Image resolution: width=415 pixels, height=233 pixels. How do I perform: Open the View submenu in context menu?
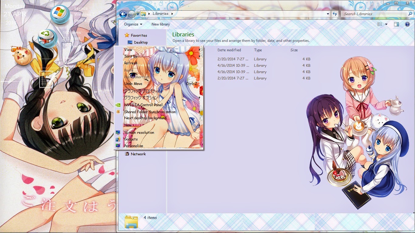coord(159,49)
